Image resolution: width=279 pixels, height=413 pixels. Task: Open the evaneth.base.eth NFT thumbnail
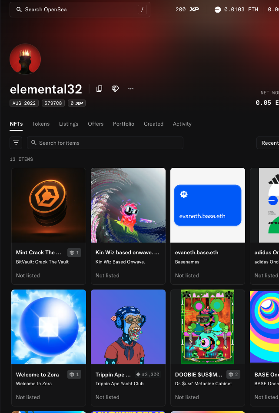tap(207, 205)
